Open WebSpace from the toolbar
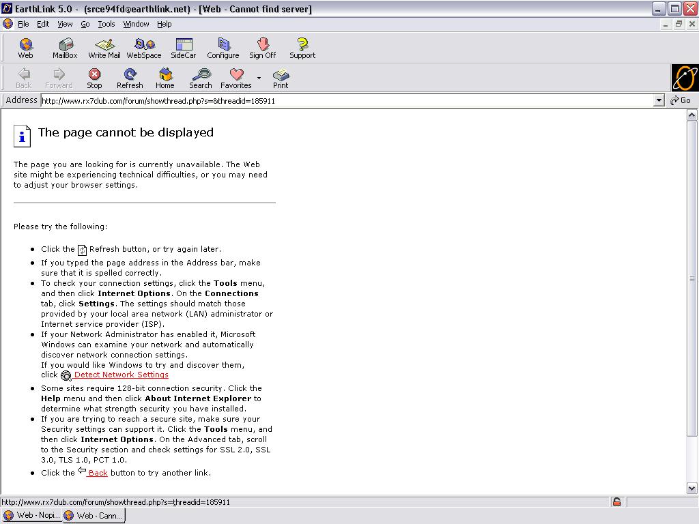Viewport: 699px width, 524px height. coord(144,48)
